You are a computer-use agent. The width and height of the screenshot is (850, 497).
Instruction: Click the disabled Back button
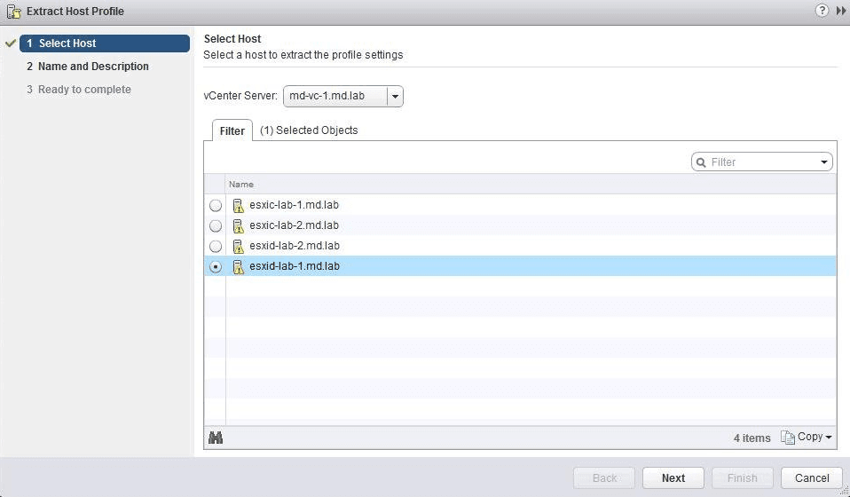point(604,478)
